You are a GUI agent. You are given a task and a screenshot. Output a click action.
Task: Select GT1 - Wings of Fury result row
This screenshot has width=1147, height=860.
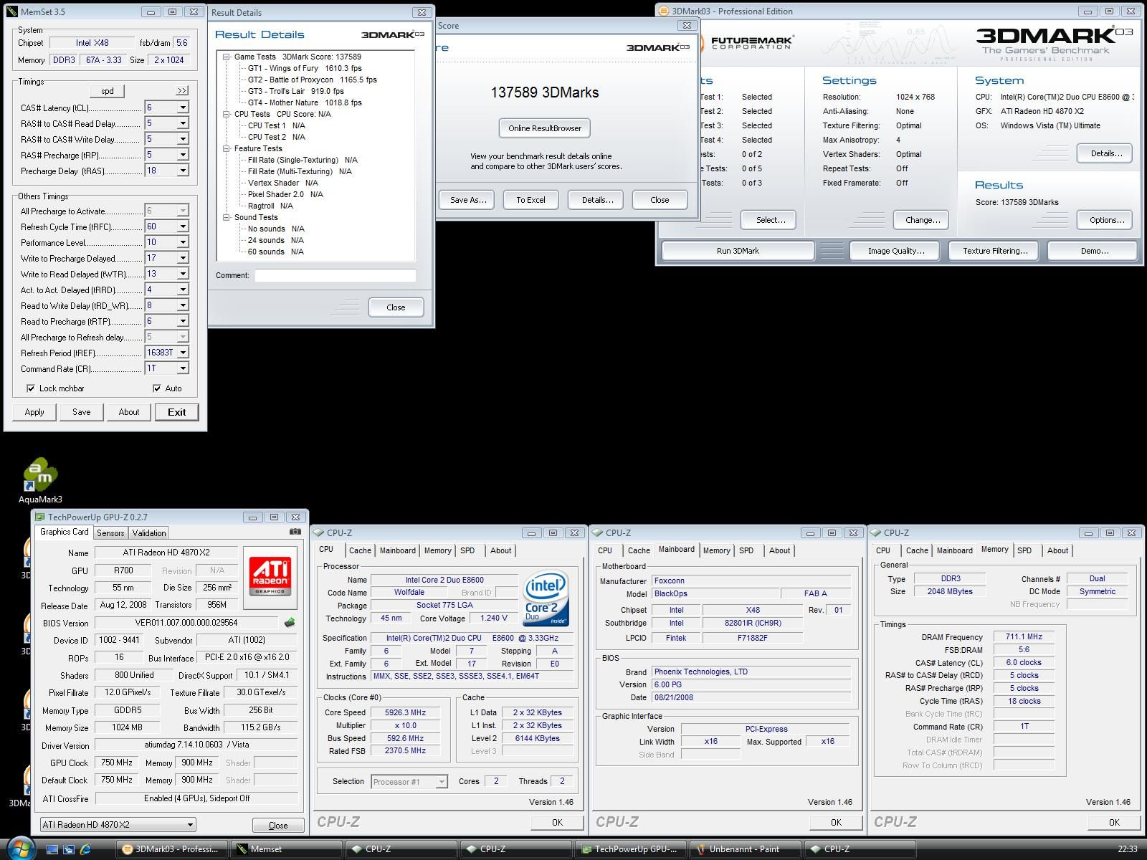tap(305, 68)
